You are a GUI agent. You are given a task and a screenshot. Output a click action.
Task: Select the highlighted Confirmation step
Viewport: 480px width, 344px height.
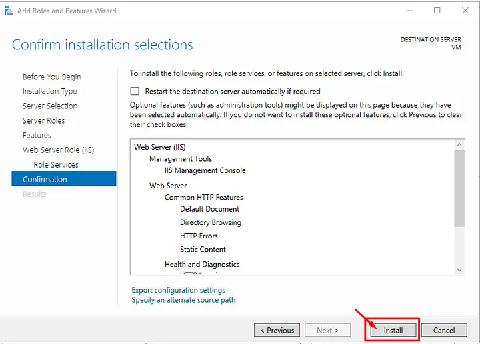click(x=45, y=179)
